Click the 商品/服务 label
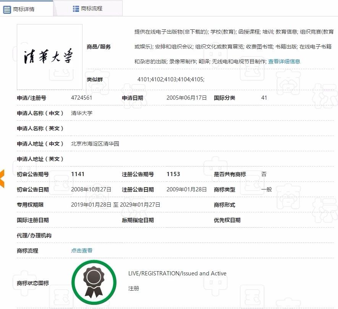 pyautogui.click(x=99, y=47)
